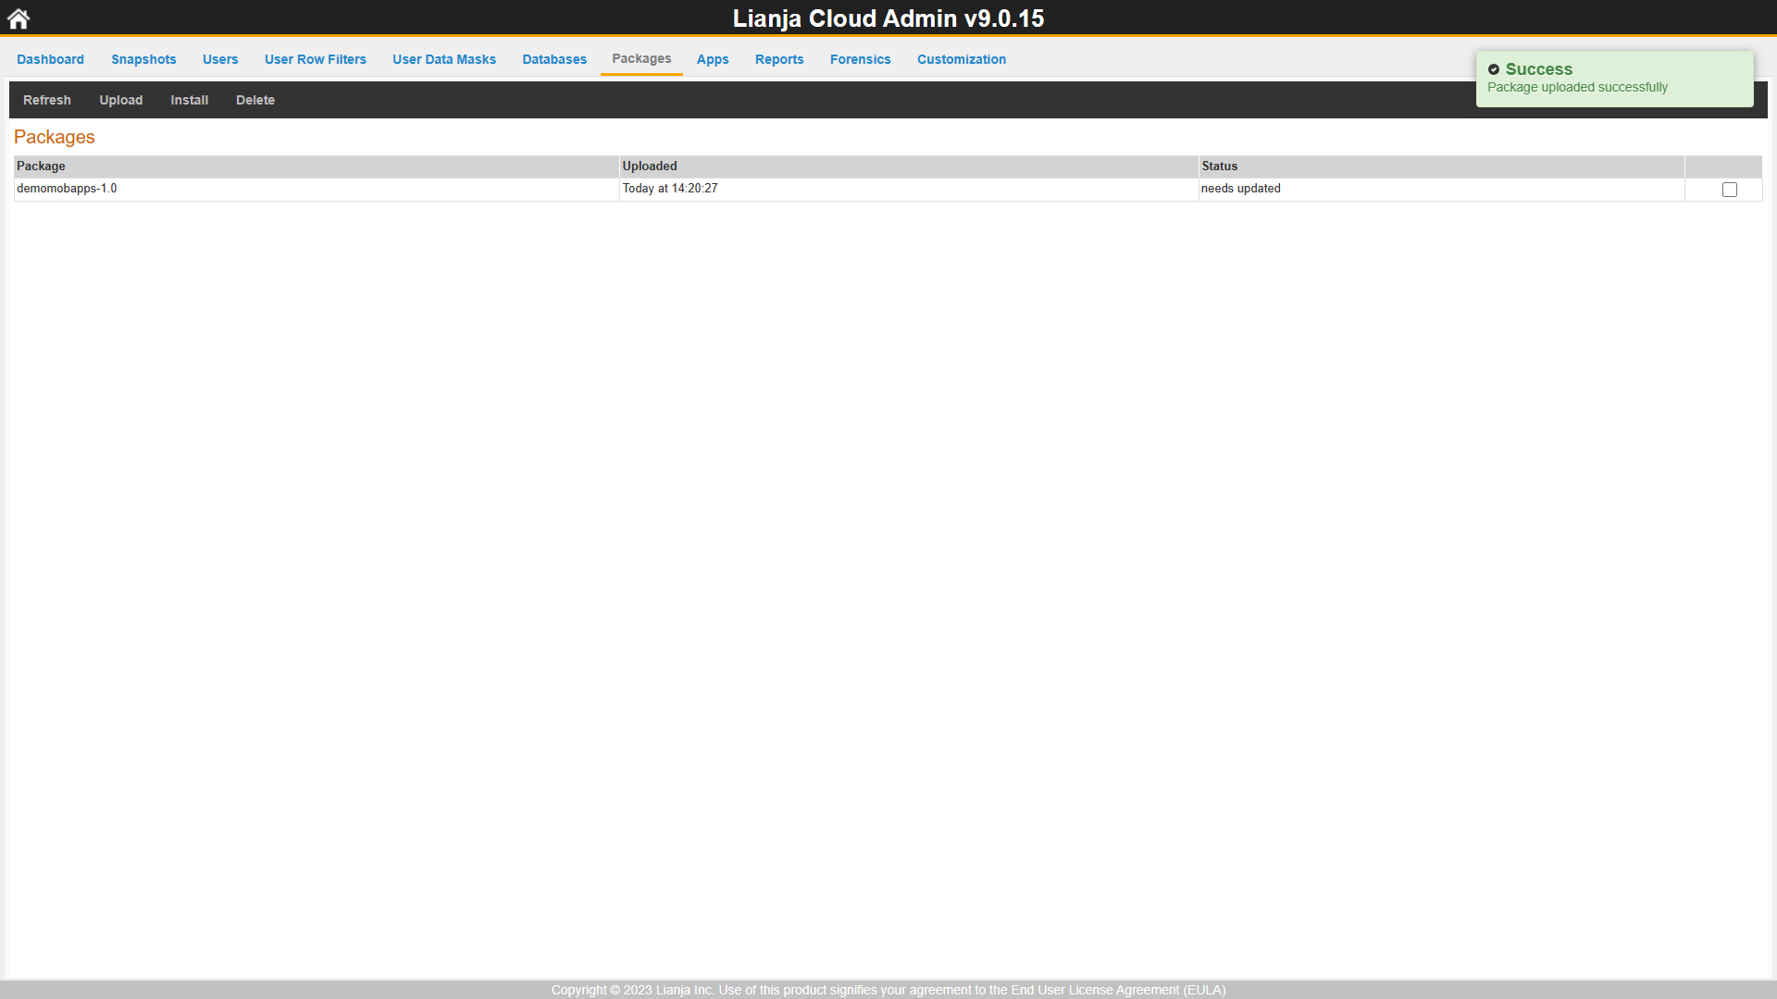Go to the Reports tab

pyautogui.click(x=779, y=59)
